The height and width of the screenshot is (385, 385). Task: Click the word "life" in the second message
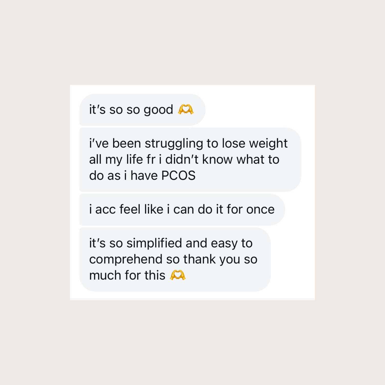pos(134,159)
